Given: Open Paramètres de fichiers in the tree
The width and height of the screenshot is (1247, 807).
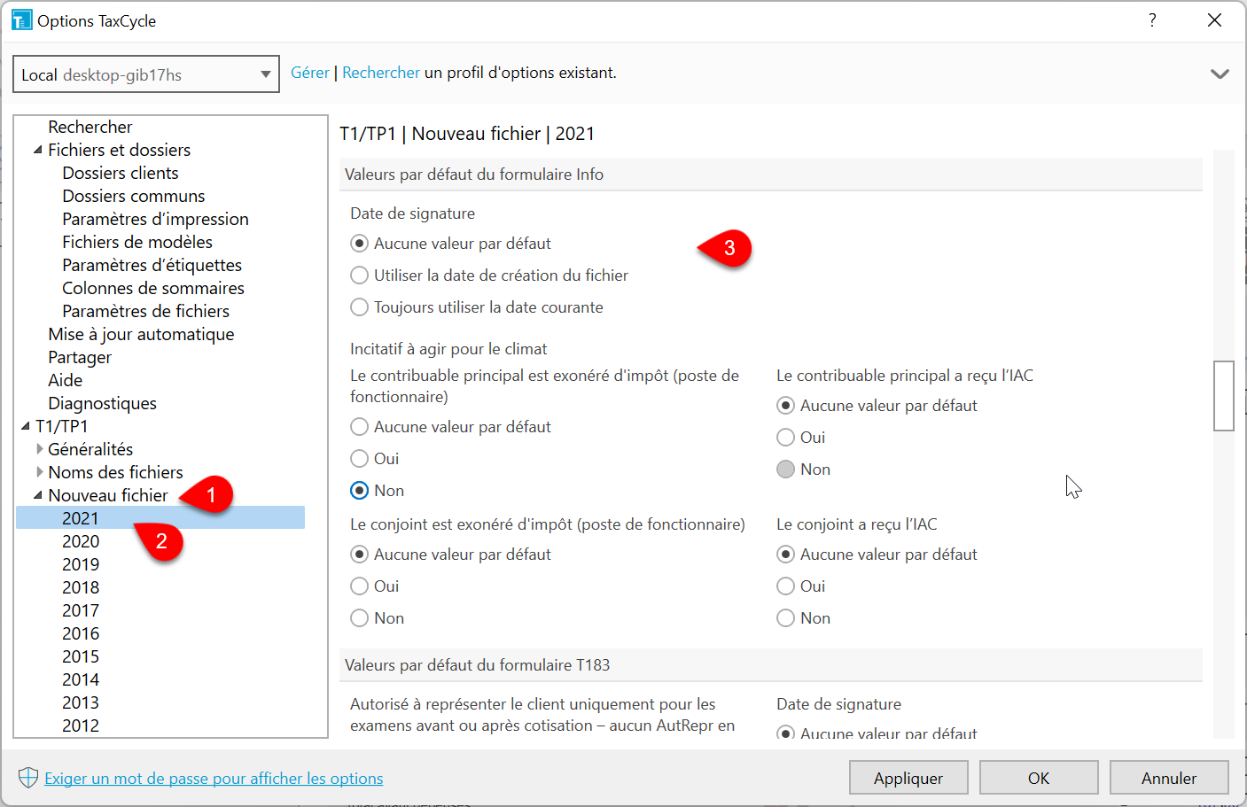Looking at the screenshot, I should tap(146, 311).
